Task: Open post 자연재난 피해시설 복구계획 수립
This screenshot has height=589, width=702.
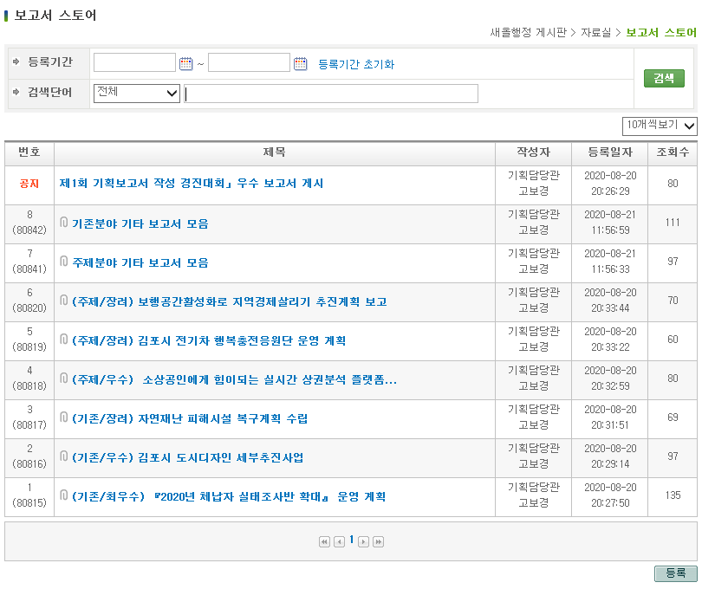Action: (190, 419)
